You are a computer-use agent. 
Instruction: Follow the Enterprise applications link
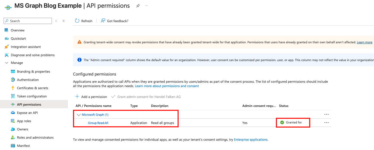point(251,139)
